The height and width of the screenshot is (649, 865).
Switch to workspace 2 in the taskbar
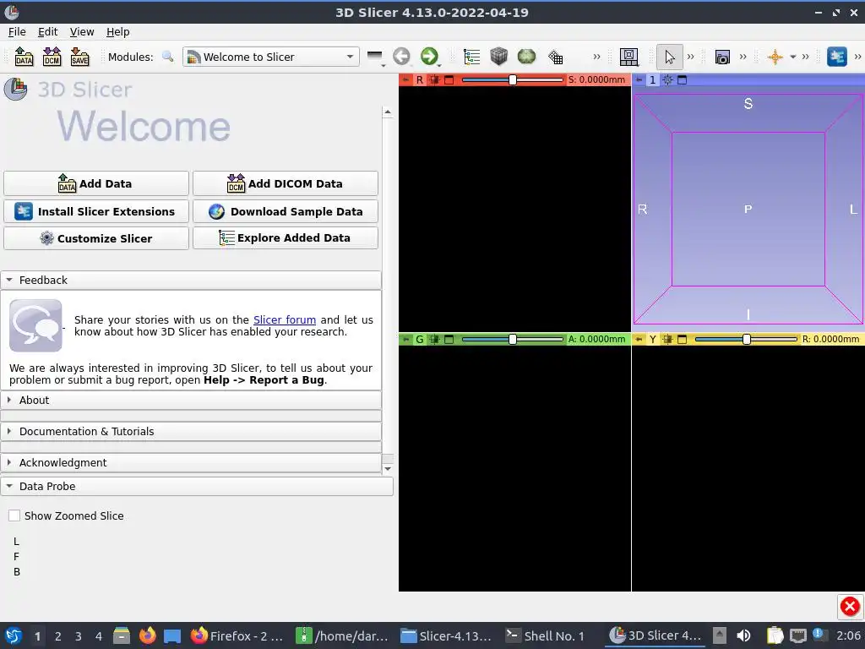click(58, 636)
